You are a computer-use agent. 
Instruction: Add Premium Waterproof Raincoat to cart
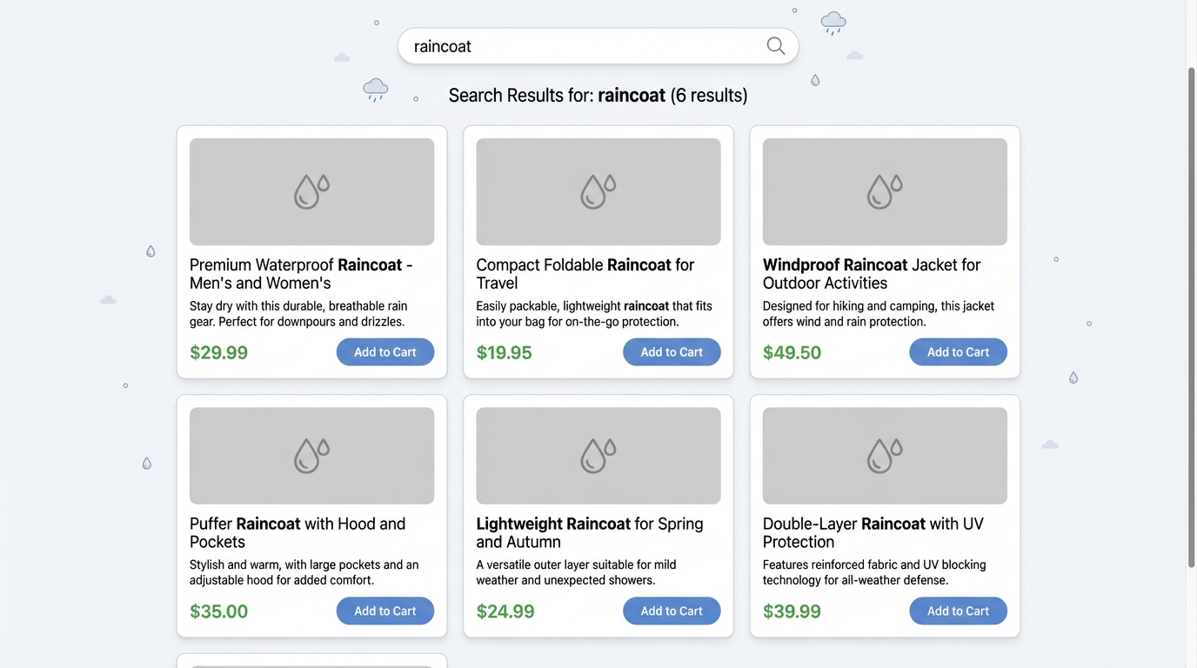coord(385,351)
